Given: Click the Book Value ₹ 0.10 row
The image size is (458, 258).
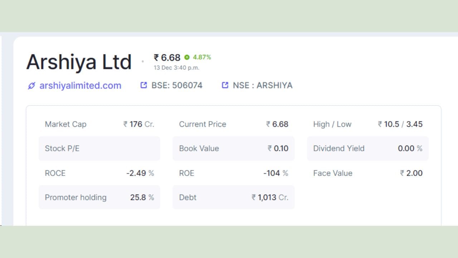Looking at the screenshot, I should click(x=233, y=148).
